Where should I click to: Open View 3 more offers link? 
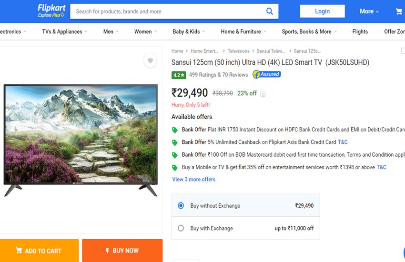pos(193,180)
